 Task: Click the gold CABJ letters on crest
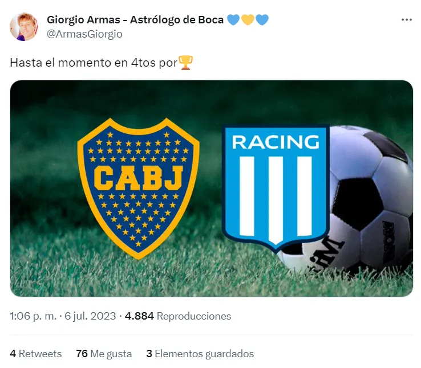(138, 178)
